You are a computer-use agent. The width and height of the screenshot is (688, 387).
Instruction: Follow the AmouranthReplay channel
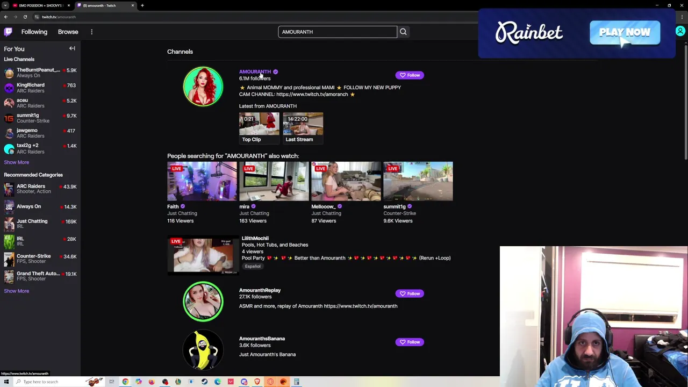[x=410, y=293]
